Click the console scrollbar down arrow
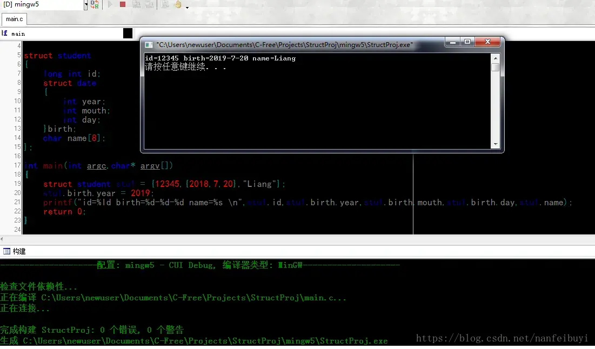 tap(495, 144)
